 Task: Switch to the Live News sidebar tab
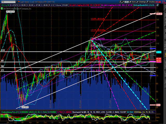point(165,83)
